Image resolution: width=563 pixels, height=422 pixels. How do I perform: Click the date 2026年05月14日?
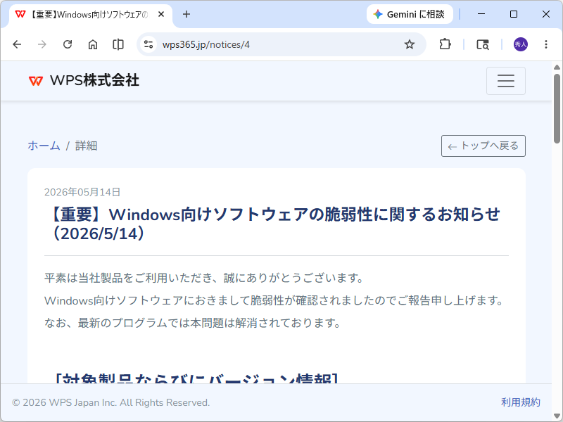[82, 192]
